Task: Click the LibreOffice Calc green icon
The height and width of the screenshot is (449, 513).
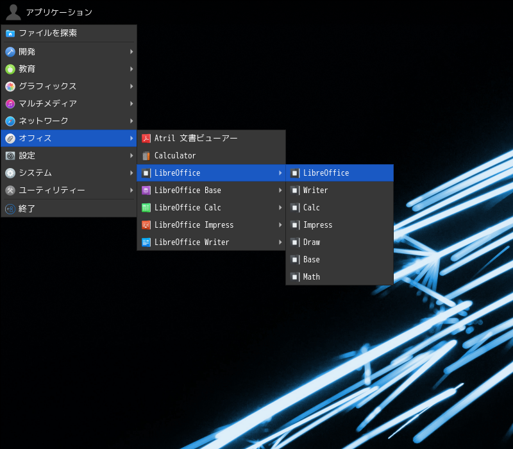Action: coord(146,208)
